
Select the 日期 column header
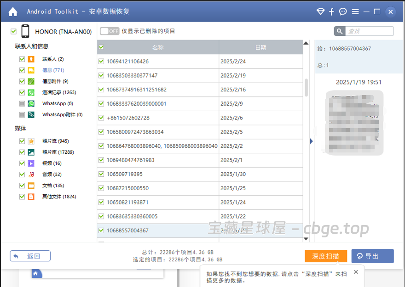tap(260, 47)
